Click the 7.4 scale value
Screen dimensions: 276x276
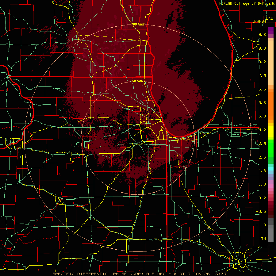point(262,75)
